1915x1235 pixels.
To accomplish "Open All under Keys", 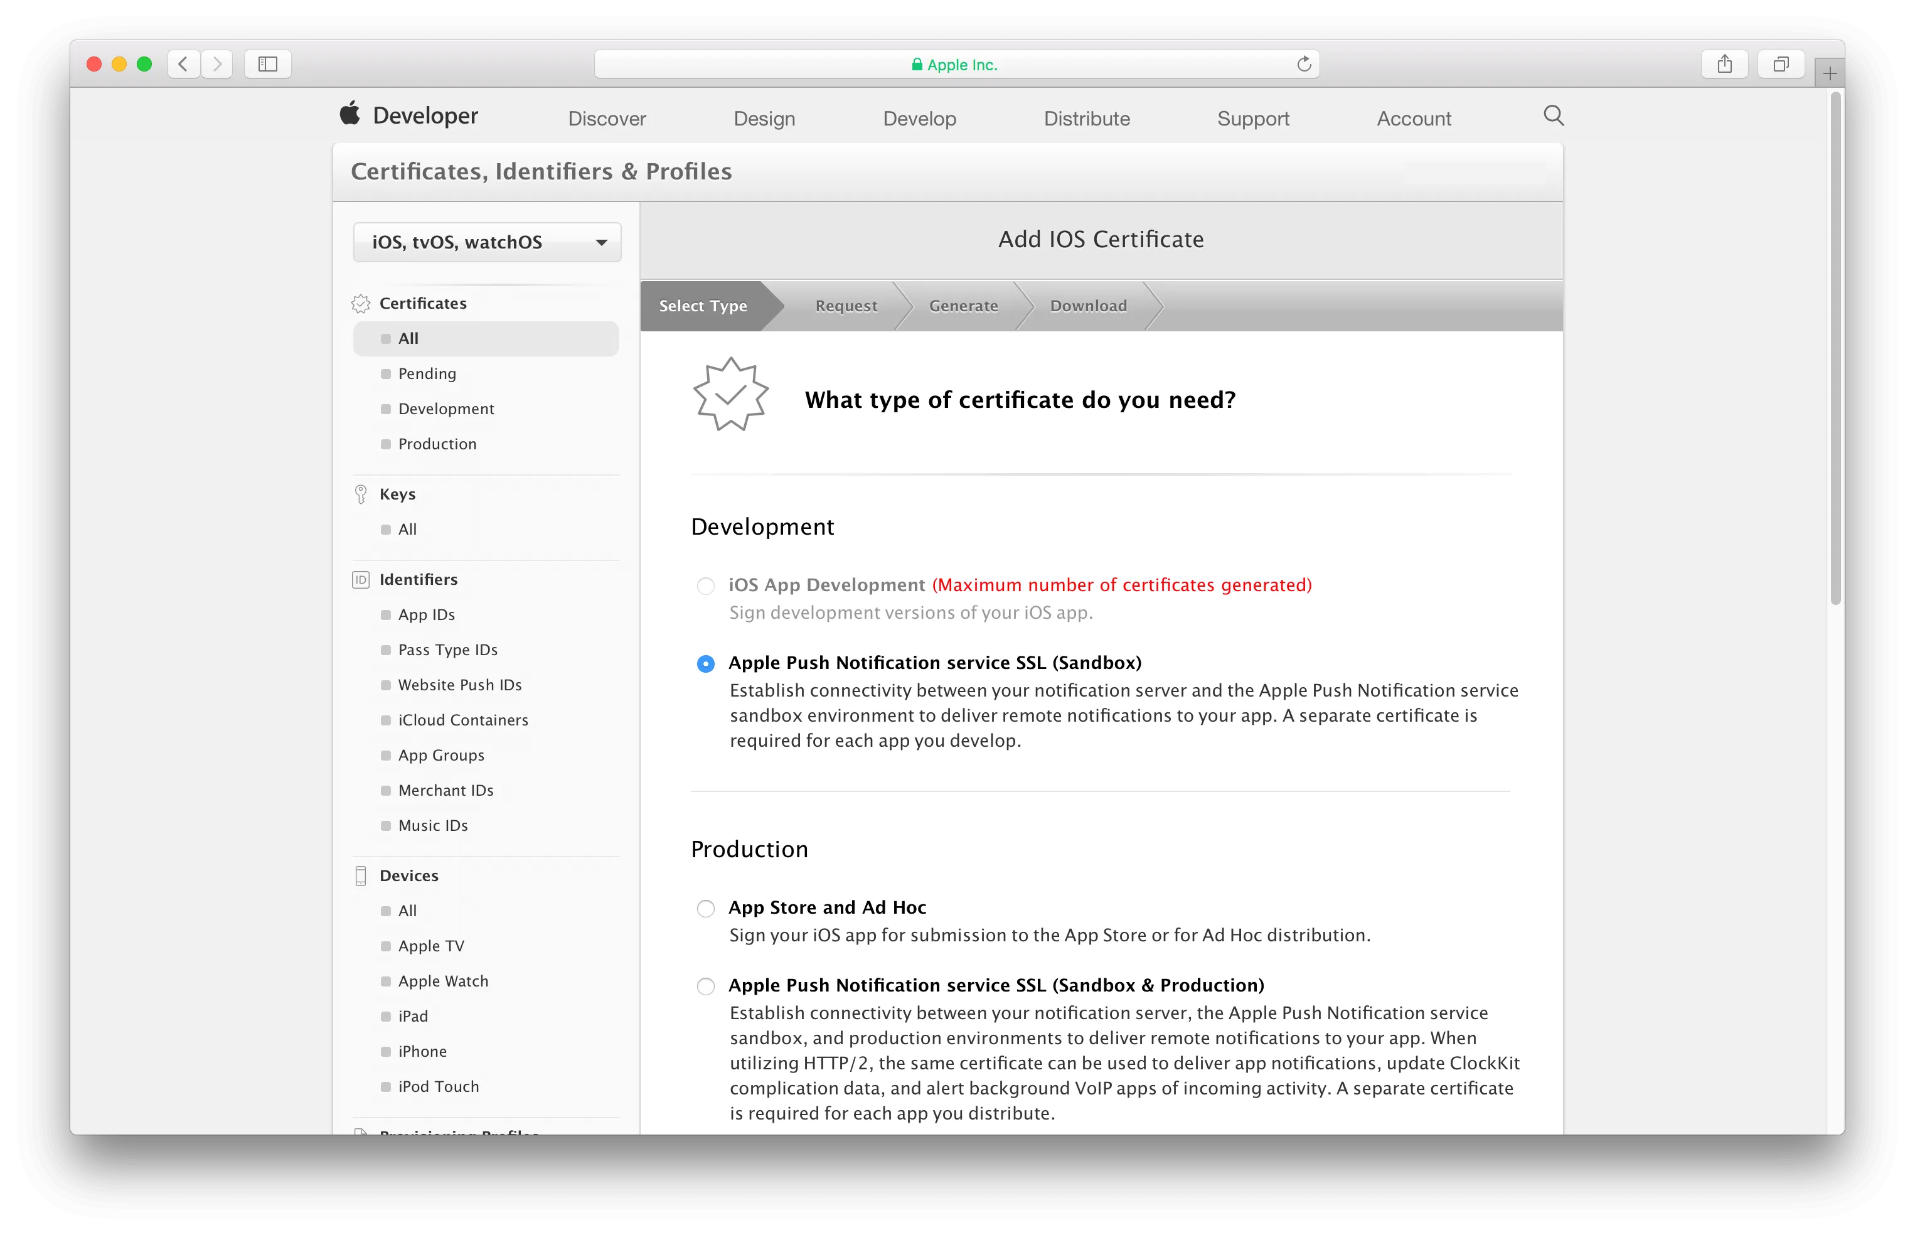I will pyautogui.click(x=407, y=529).
